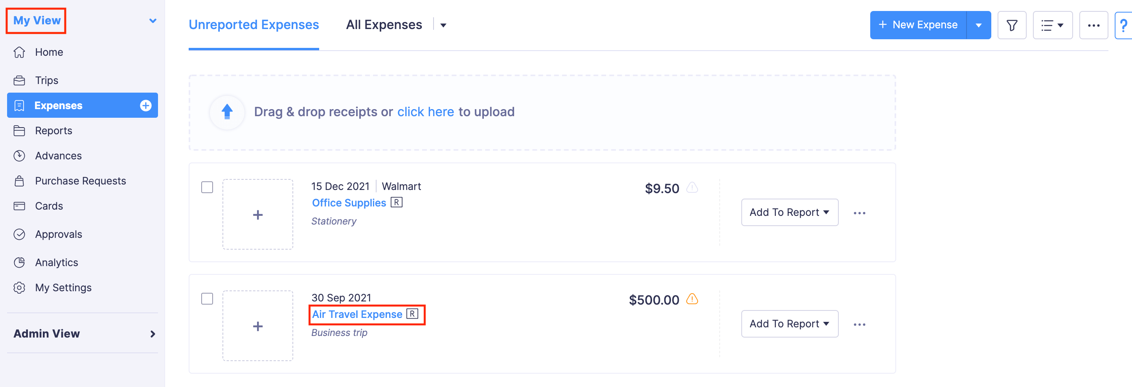The height and width of the screenshot is (387, 1132).
Task: Click the filter funnel icon
Action: 1012,25
